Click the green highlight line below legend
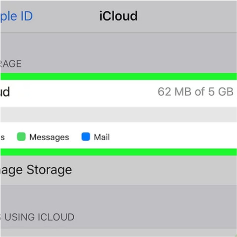Viewport: 237px width, 237px height. pos(118,152)
